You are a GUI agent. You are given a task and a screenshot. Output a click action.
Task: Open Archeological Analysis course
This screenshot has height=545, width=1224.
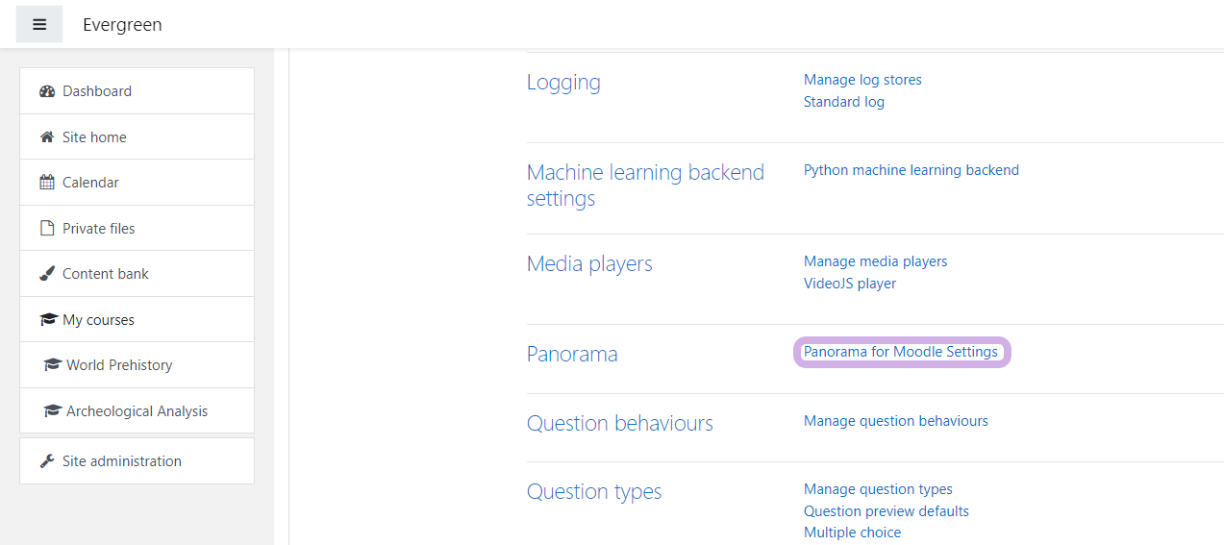click(x=137, y=411)
